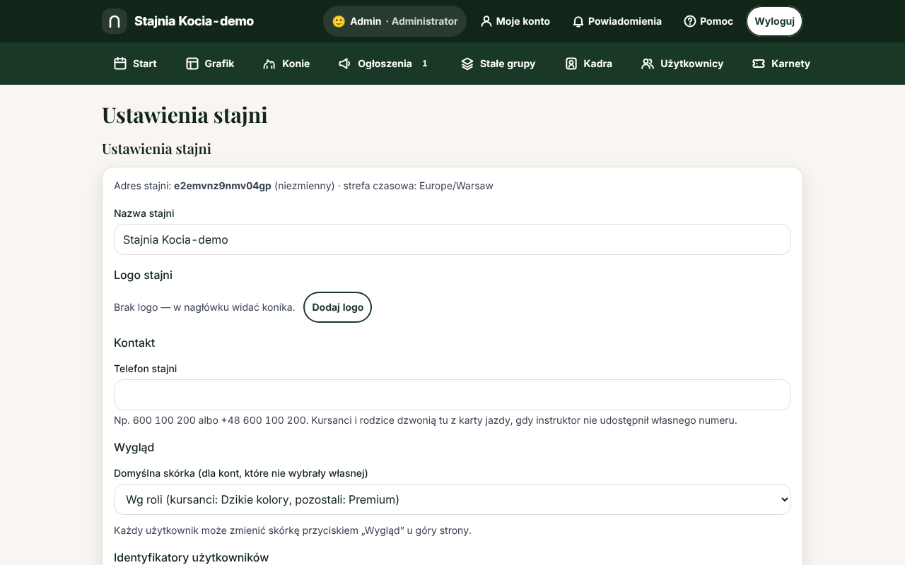Click the megaphone icon for Ogłoszenia
The height and width of the screenshot is (565, 905).
pyautogui.click(x=345, y=64)
